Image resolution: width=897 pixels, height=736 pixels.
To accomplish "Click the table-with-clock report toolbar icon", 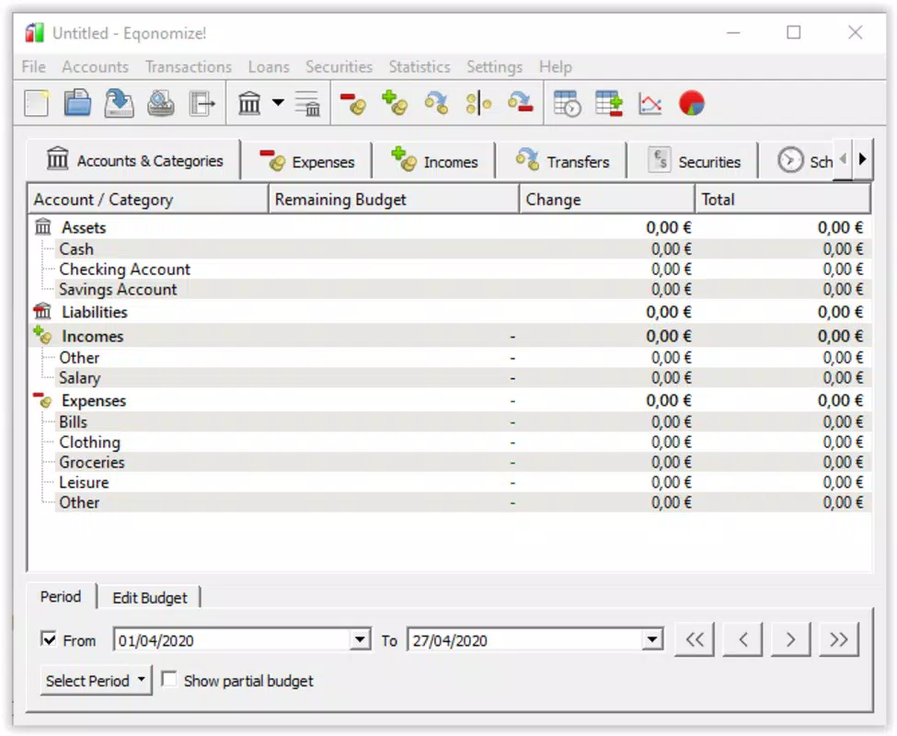I will pyautogui.click(x=567, y=104).
